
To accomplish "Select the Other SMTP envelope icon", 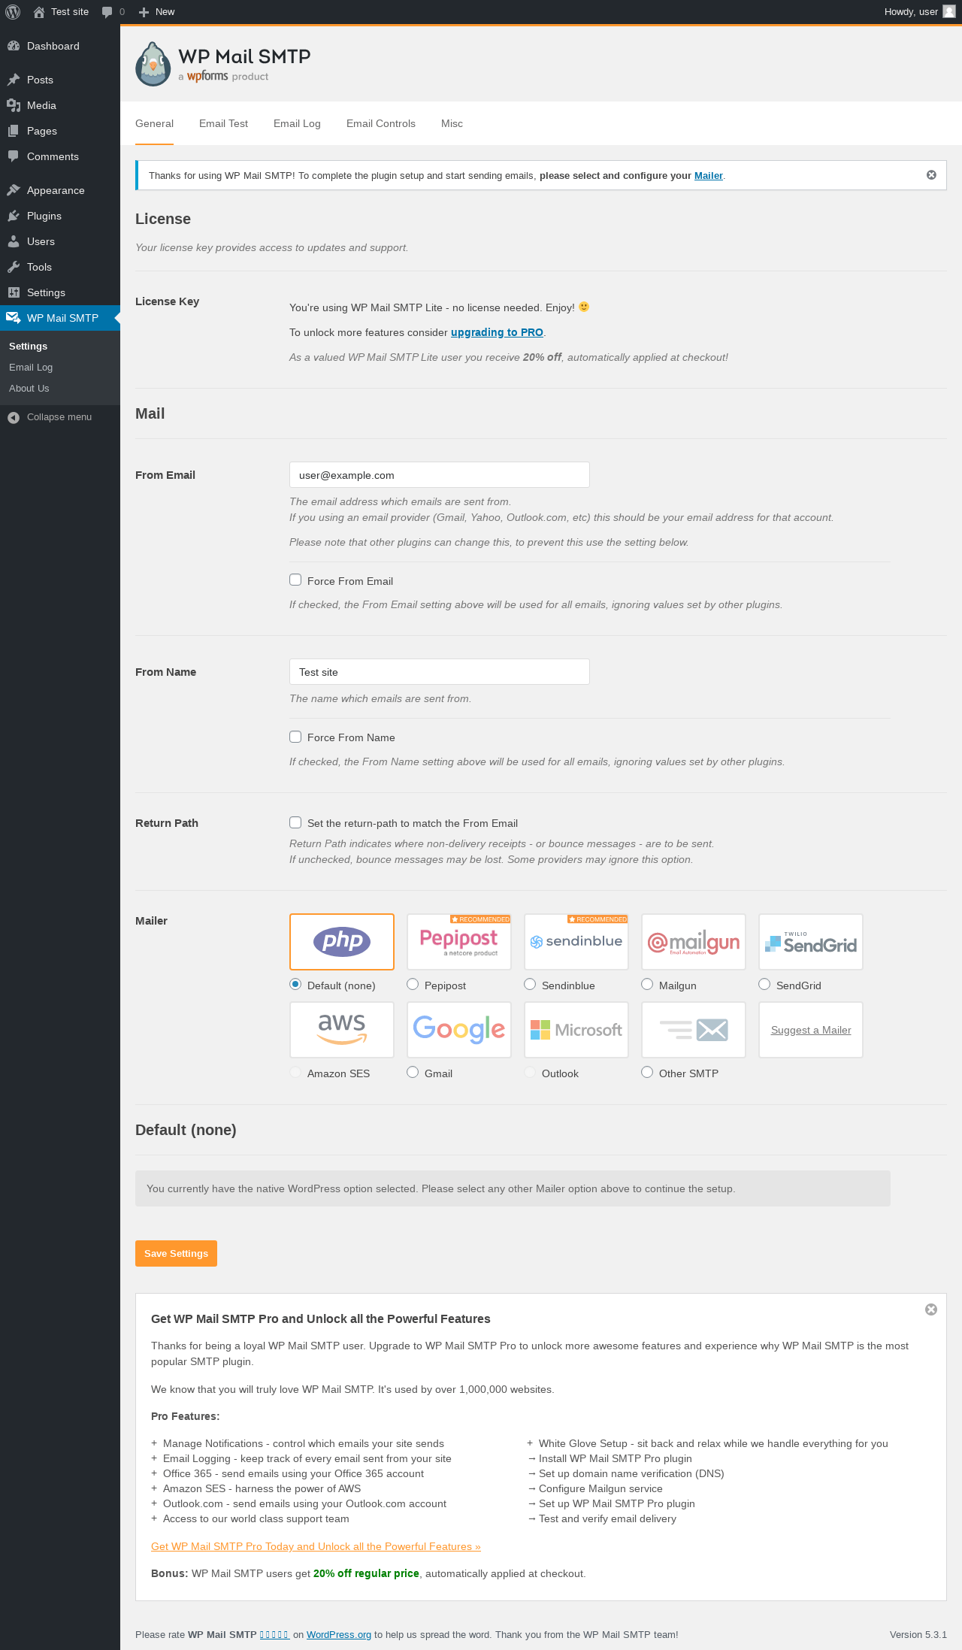I will coord(694,1030).
